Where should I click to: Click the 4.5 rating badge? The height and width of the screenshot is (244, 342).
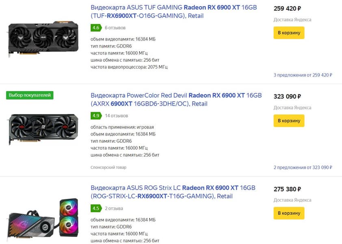[96, 209]
